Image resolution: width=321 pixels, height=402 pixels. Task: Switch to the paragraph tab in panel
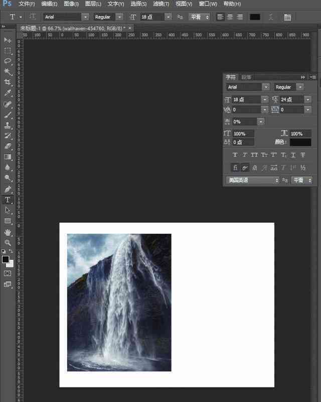coord(246,77)
